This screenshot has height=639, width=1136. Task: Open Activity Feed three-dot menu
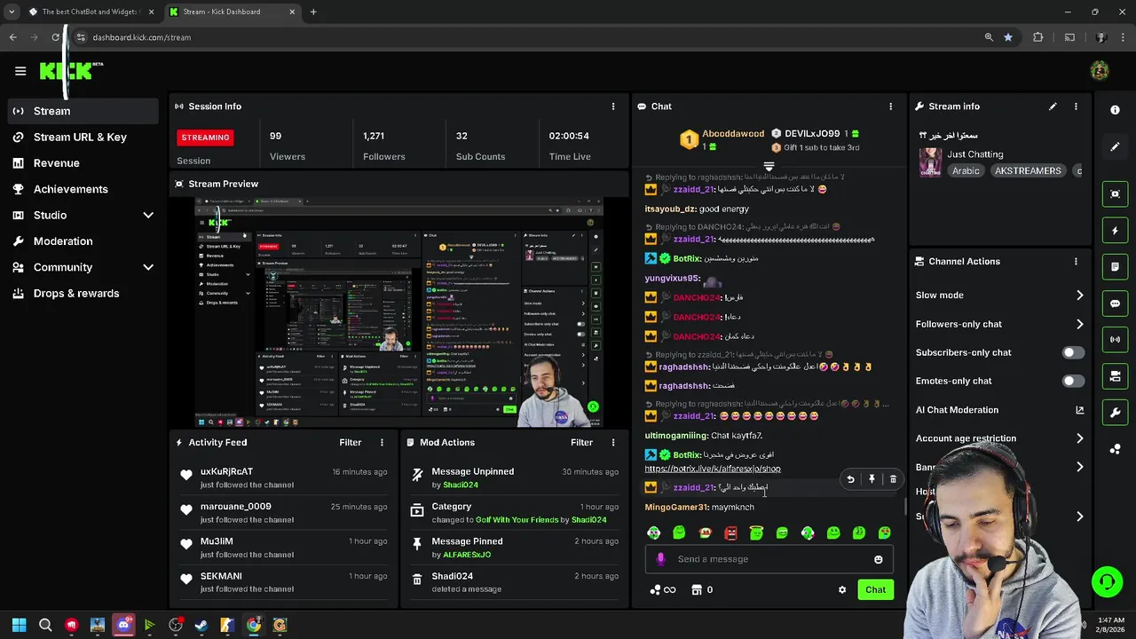382,442
